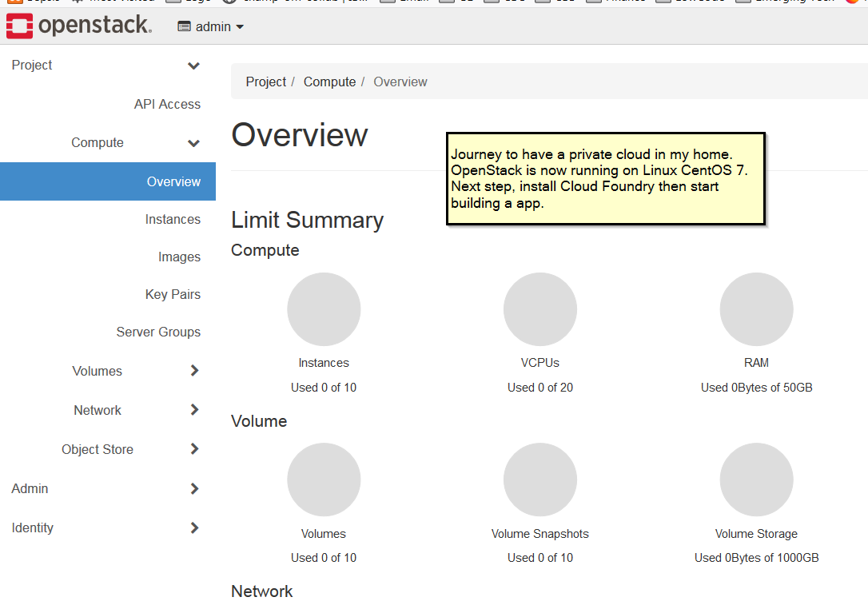
Task: Click the Compute breadcrumb link
Action: 329,82
